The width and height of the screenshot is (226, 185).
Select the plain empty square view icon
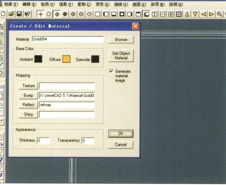[x=98, y=14]
